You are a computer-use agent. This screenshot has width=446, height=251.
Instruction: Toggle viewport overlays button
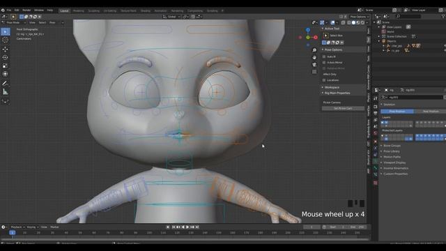click(332, 22)
